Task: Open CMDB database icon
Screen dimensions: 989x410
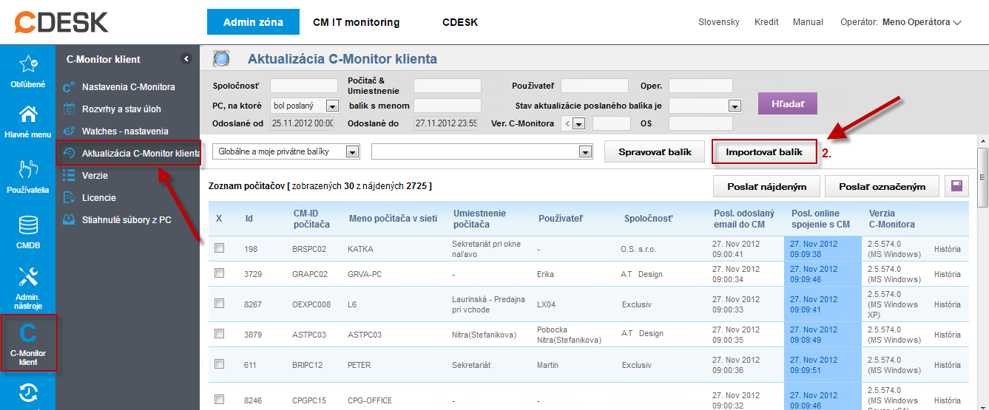Action: 27,225
